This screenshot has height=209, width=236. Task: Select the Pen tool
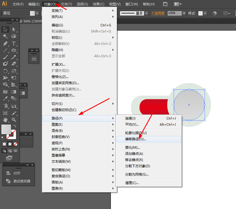tap(5, 43)
